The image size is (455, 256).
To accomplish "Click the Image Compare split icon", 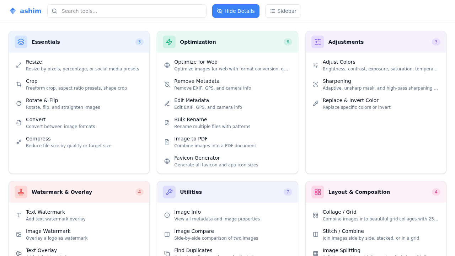I will 167,234.
